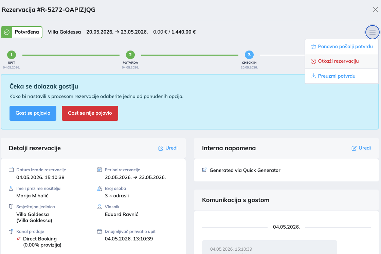Open the hamburger actions menu
The width and height of the screenshot is (381, 254).
[372, 32]
